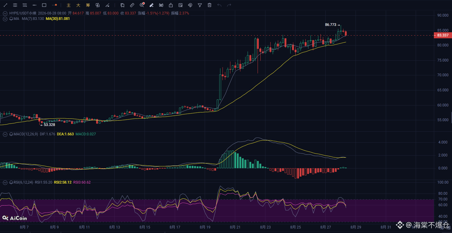Click the redo arrow
The height and width of the screenshot is (233, 452).
click(229, 5)
